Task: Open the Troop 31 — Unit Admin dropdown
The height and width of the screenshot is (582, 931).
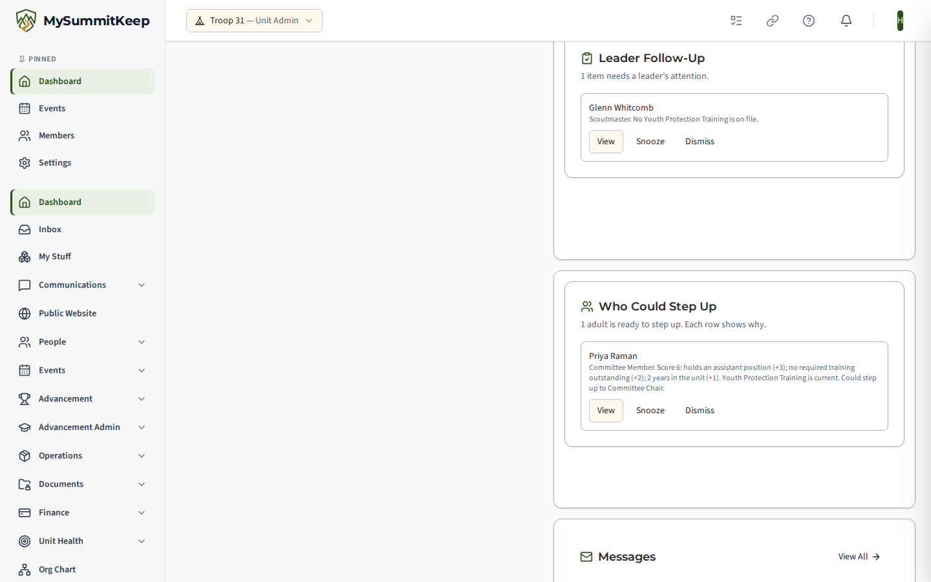Action: tap(254, 21)
